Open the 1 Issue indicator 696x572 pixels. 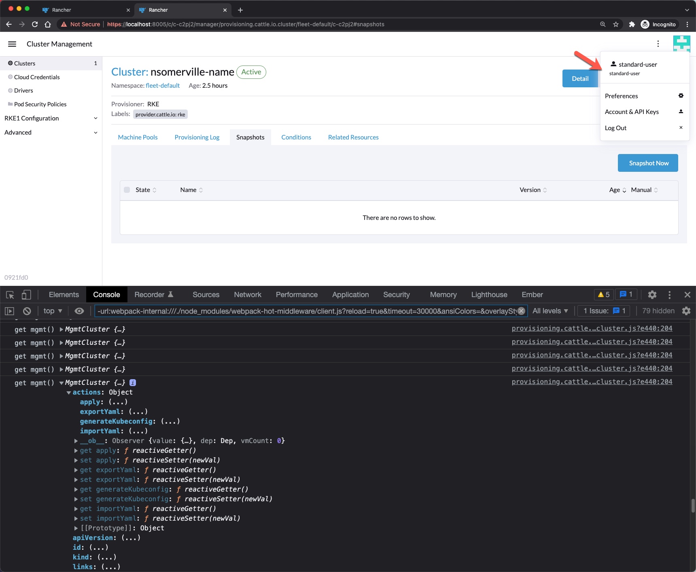(605, 311)
